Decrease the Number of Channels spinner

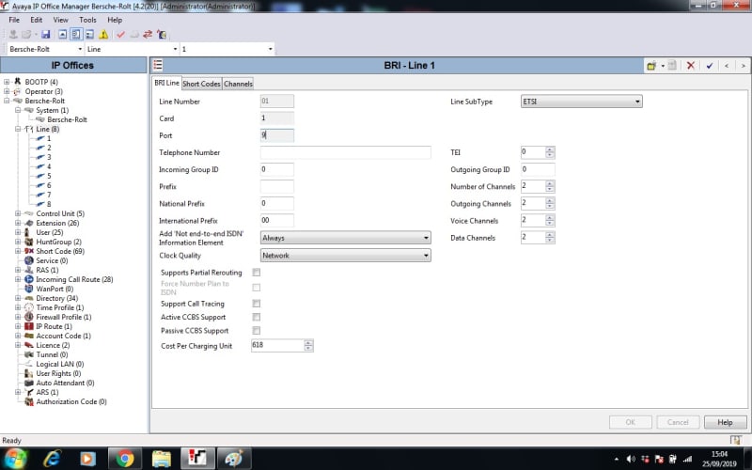point(550,190)
